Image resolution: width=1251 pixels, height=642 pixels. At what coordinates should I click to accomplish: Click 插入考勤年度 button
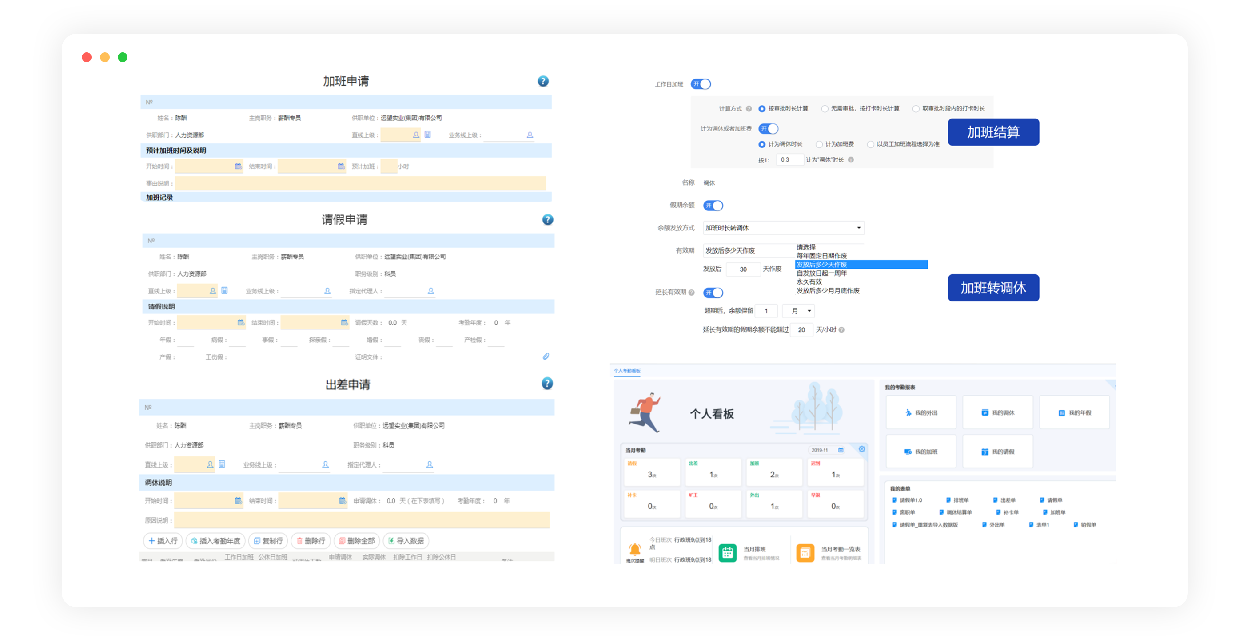pyautogui.click(x=215, y=541)
